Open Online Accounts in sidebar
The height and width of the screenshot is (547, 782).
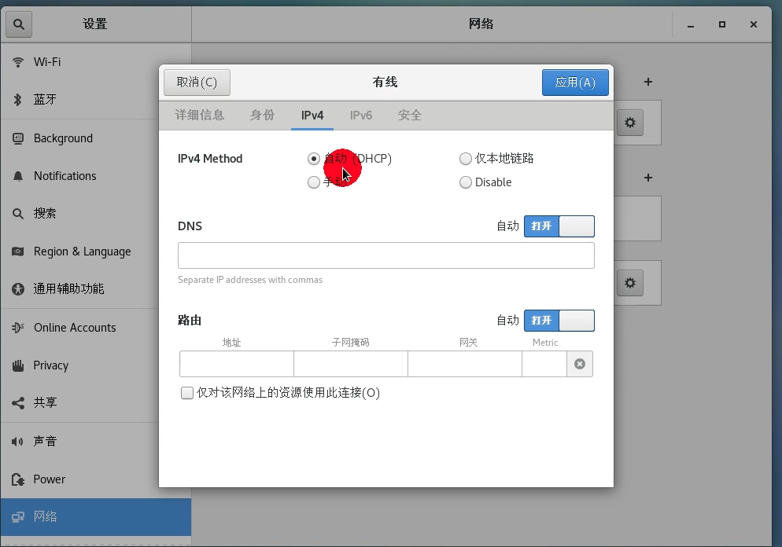pos(96,328)
